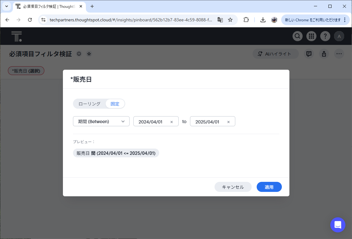Expand the 期間 (Between) dropdown
This screenshot has height=239, width=352.
(x=101, y=122)
